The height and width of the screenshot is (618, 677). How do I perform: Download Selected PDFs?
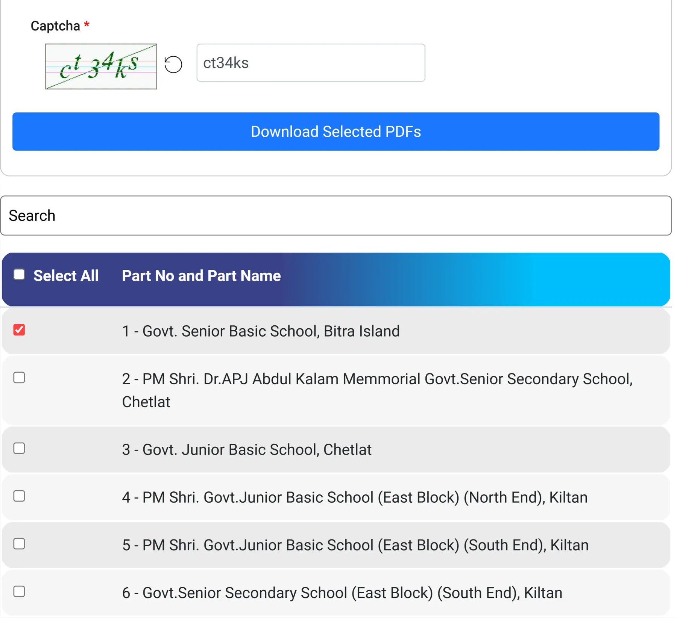tap(335, 131)
